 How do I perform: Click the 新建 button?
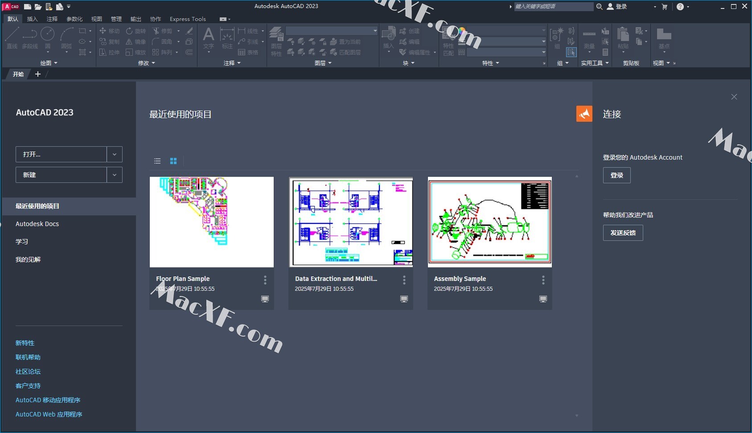[62, 175]
